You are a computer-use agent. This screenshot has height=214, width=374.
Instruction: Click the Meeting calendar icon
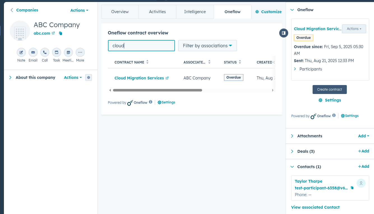(x=68, y=52)
